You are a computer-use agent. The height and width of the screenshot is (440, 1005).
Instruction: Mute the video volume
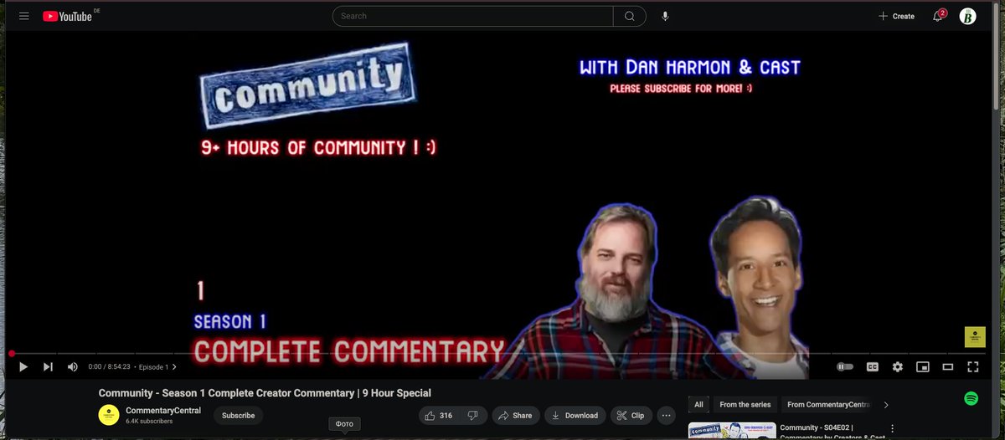point(72,366)
